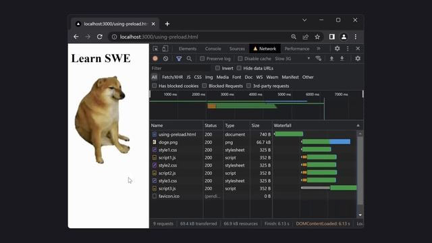Open DevTools settings gear
The image size is (432, 243).
(x=337, y=49)
